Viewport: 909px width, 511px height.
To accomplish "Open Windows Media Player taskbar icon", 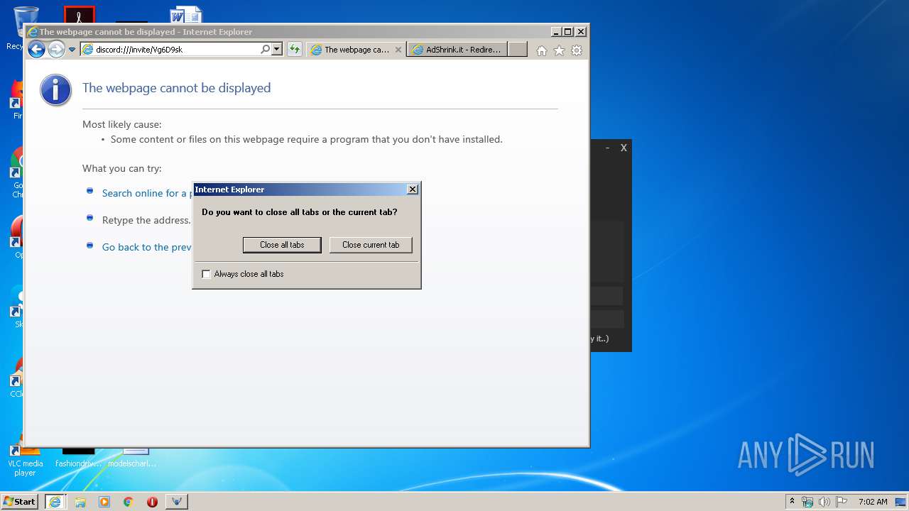I will click(x=104, y=502).
